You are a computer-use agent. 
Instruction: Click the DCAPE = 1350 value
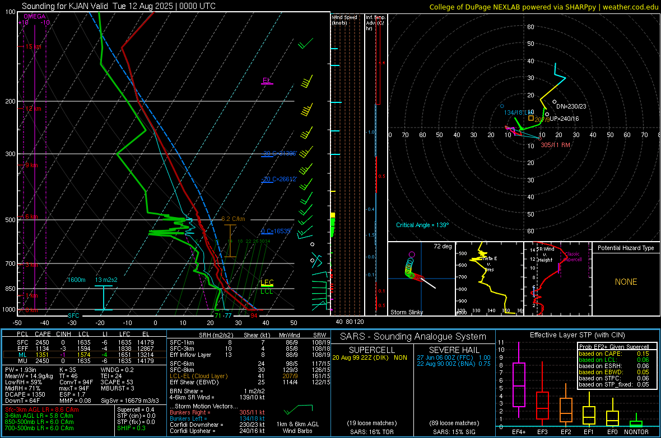pyautogui.click(x=25, y=394)
